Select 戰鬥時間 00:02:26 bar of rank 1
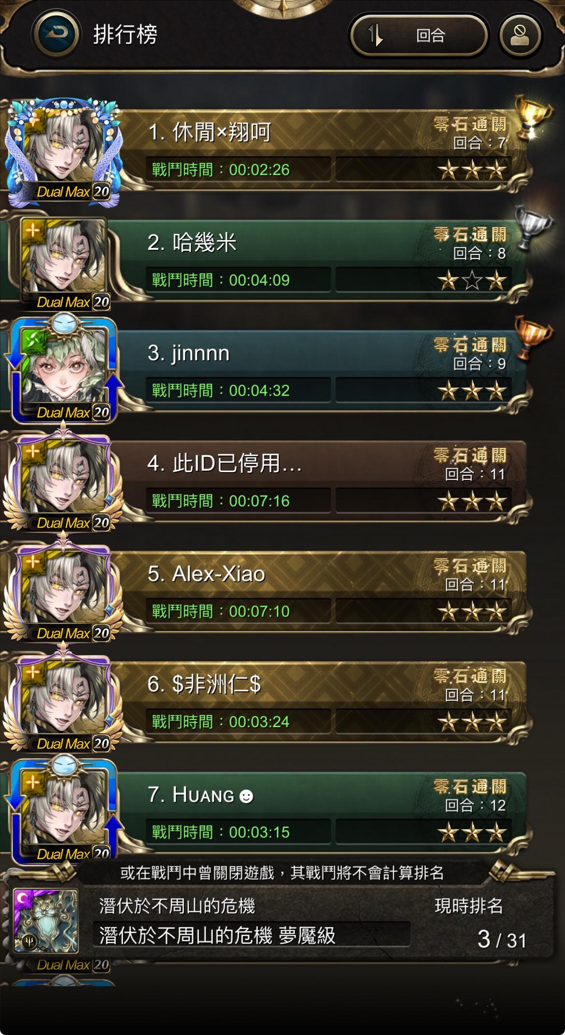This screenshot has height=1035, width=565. 238,170
